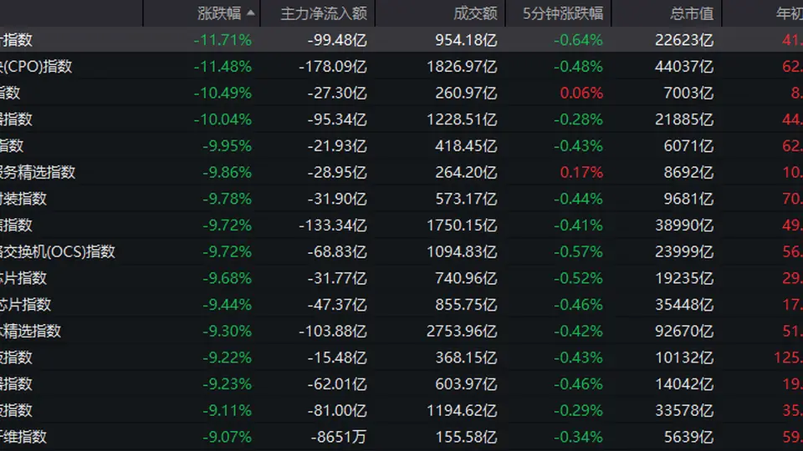Click the -10.04% change value

pos(222,119)
